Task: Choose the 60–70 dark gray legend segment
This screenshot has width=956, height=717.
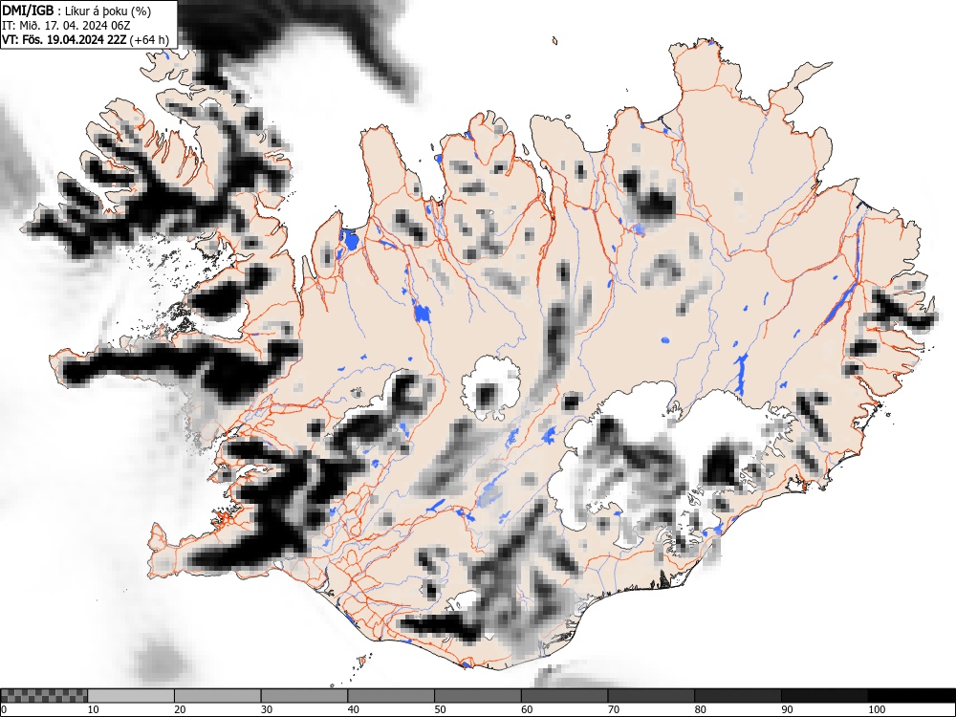Action: [564, 696]
